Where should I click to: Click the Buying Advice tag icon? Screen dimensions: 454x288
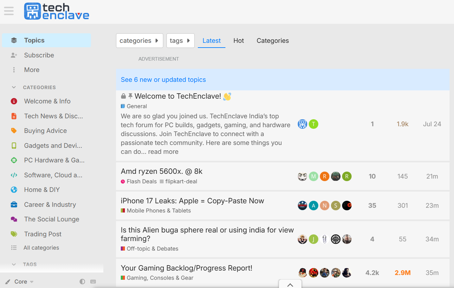14,131
